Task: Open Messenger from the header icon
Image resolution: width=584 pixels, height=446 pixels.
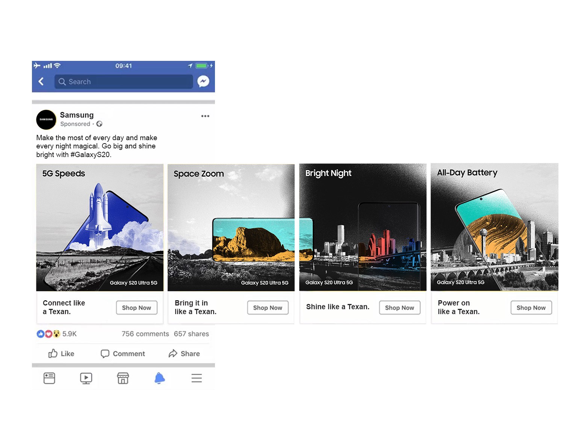Action: click(203, 82)
